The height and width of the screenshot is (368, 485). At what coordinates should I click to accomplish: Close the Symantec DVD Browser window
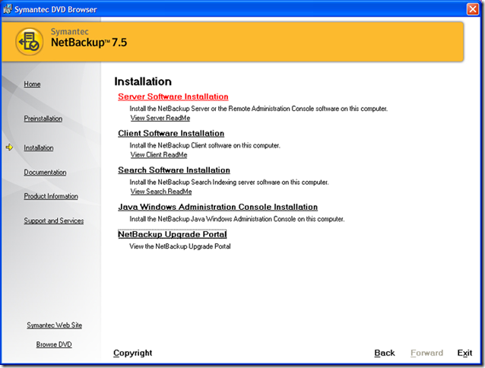coord(472,9)
